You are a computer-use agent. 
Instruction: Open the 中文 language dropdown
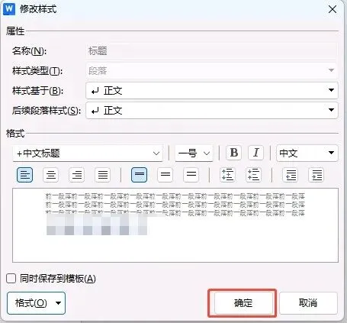pos(307,153)
